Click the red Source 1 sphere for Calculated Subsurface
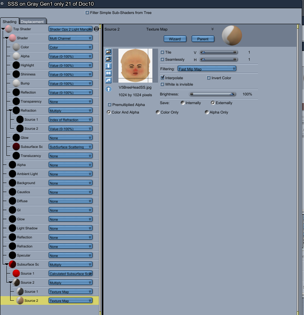 (x=16, y=274)
